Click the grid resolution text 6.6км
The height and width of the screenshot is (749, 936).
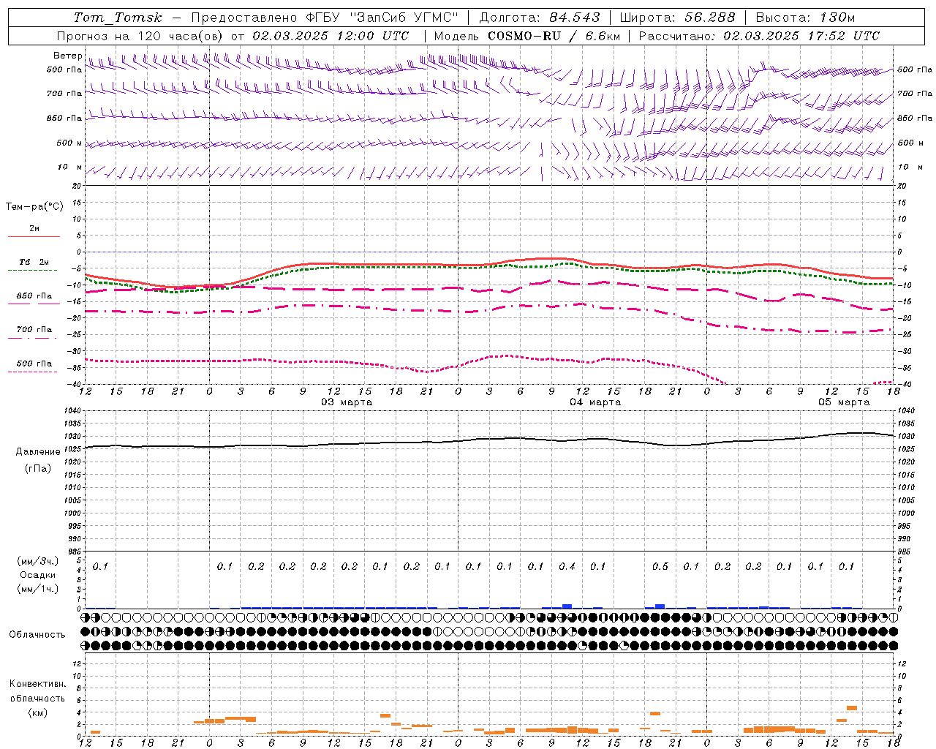[x=603, y=36]
